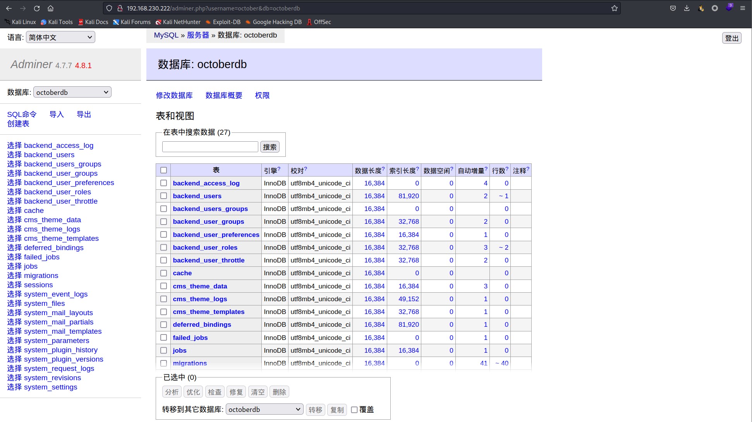This screenshot has height=422, width=752.
Task: Click the 搜索 search button
Action: point(270,147)
